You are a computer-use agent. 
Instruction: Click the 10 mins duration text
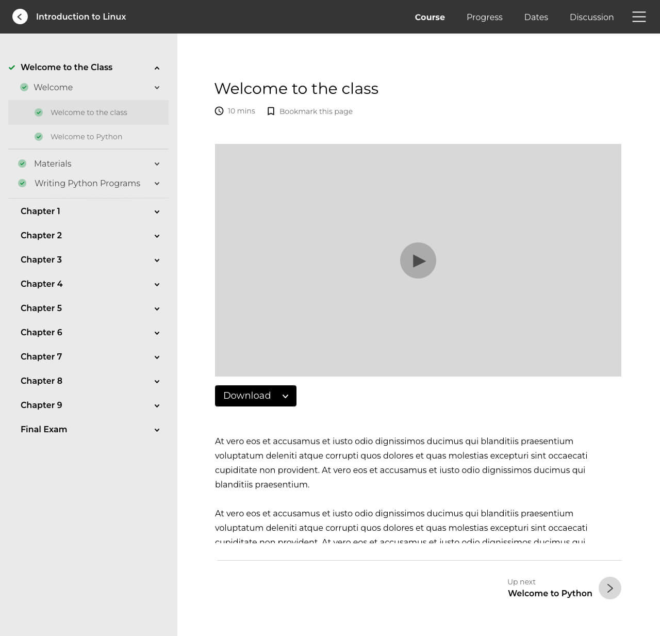point(241,111)
